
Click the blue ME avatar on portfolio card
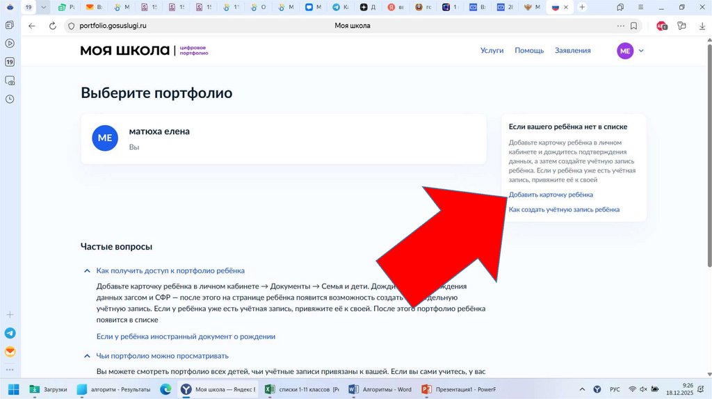click(105, 138)
